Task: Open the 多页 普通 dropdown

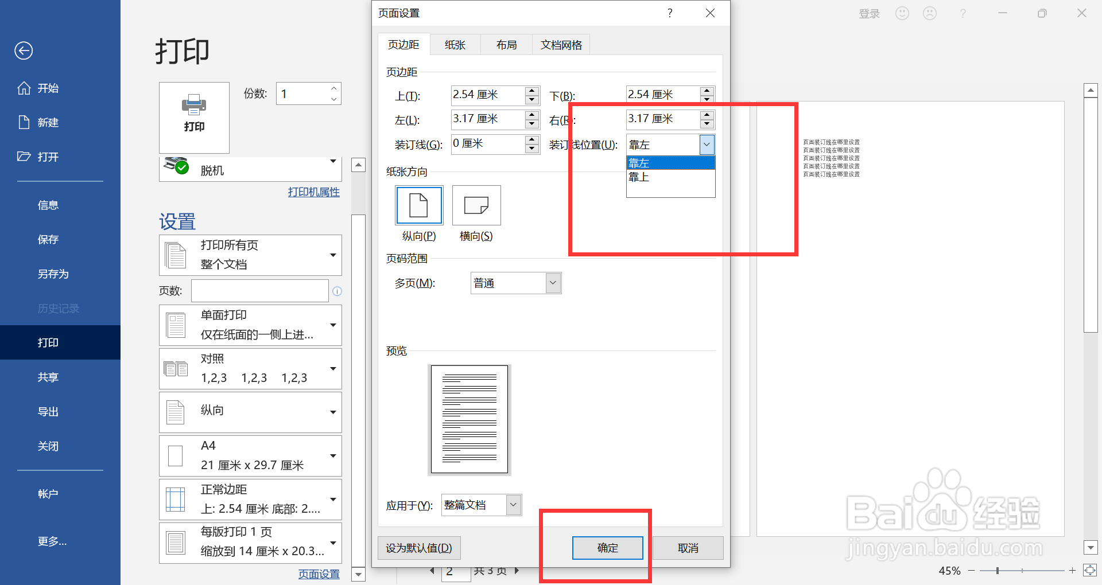Action: coord(516,283)
